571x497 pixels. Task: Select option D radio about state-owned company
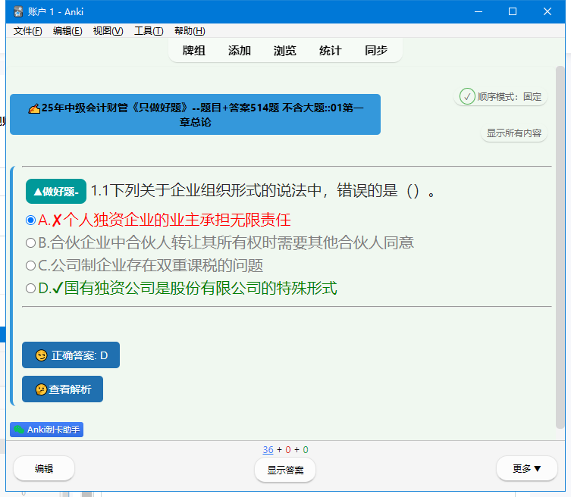coord(30,289)
